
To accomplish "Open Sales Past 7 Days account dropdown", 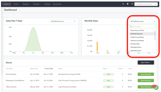I will [x=63, y=21].
